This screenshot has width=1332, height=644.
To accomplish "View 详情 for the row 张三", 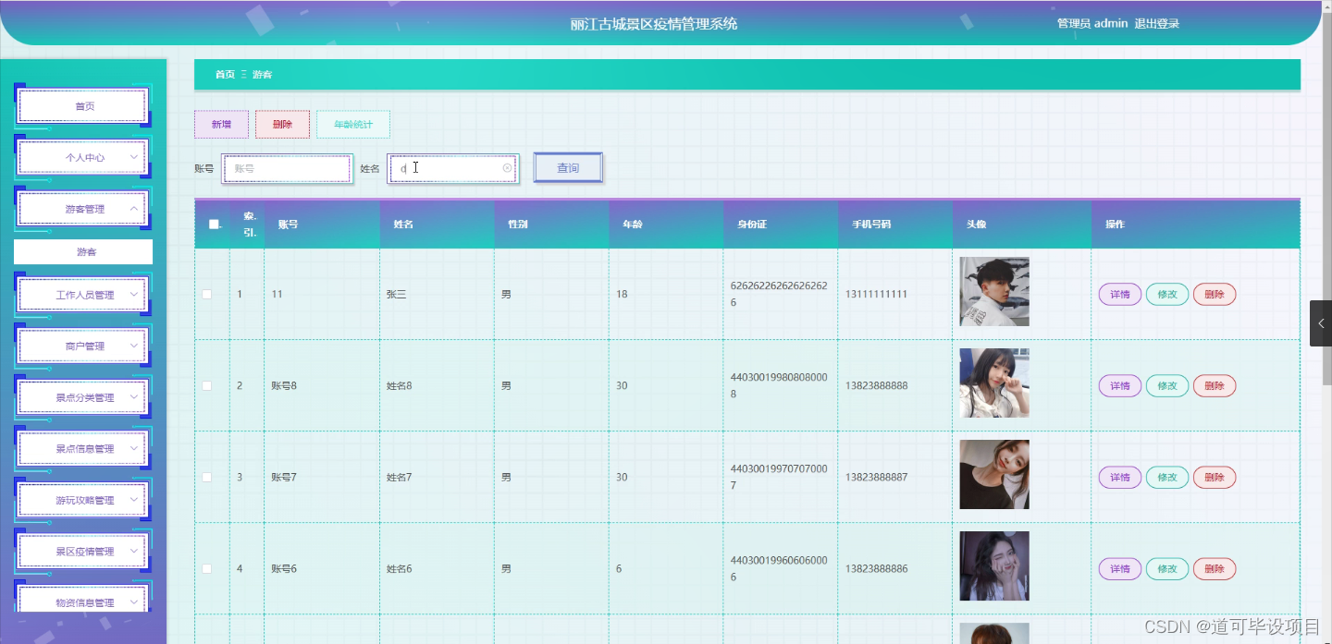I will 1120,295.
